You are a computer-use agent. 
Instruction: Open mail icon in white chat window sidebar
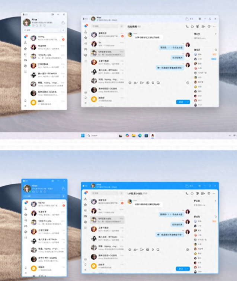(86, 92)
